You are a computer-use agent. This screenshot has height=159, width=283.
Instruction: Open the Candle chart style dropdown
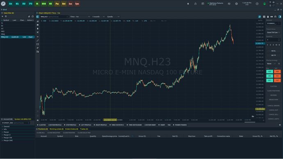tap(113, 16)
